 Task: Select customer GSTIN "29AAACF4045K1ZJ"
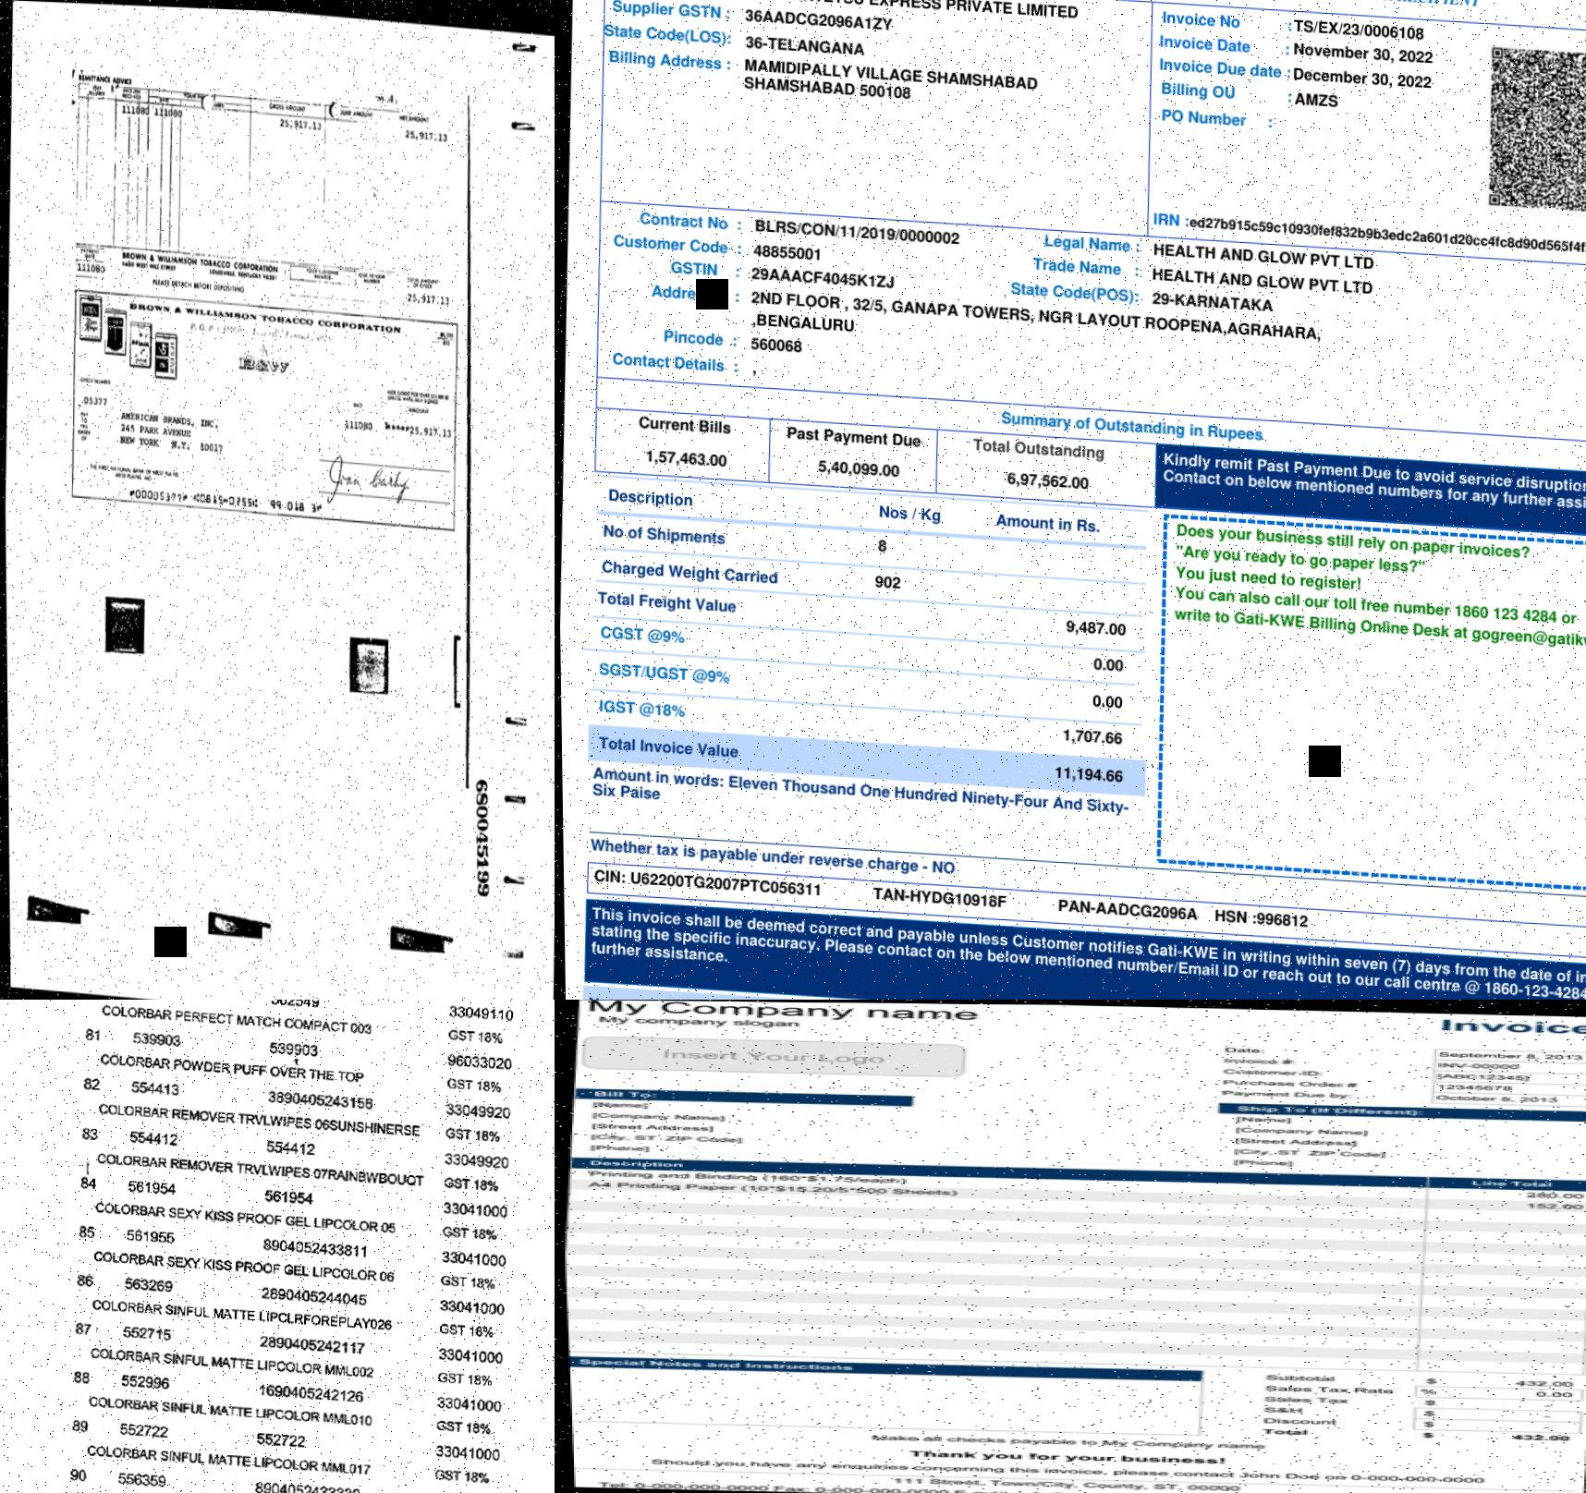823,278
